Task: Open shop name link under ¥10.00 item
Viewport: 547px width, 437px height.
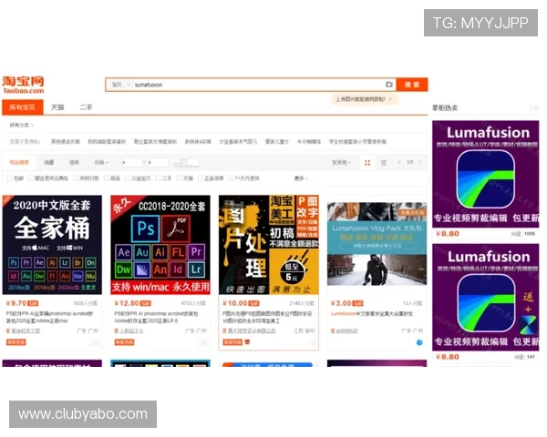Action: [252, 330]
